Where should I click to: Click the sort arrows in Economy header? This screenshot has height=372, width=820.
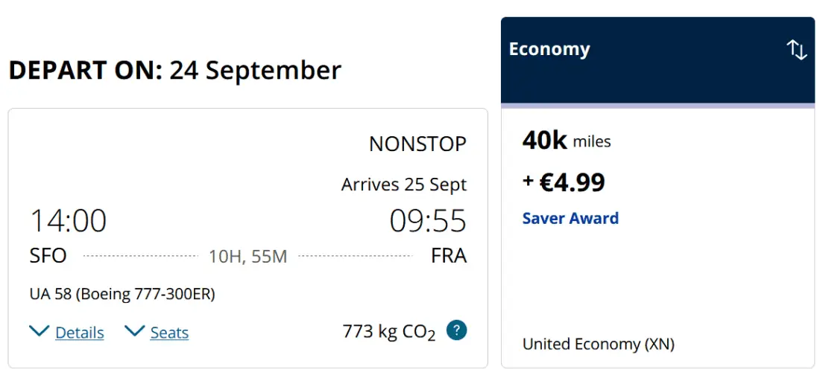(x=797, y=50)
